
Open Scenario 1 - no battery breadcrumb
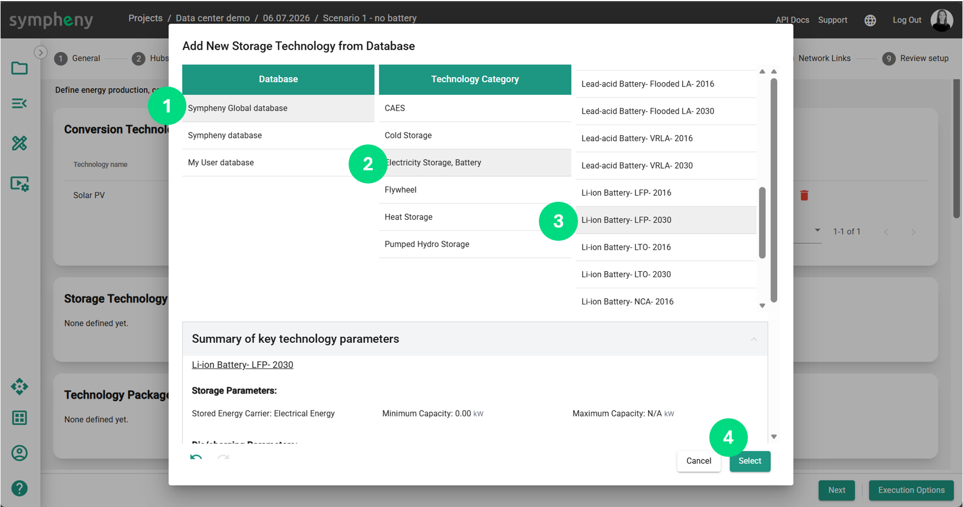click(370, 18)
